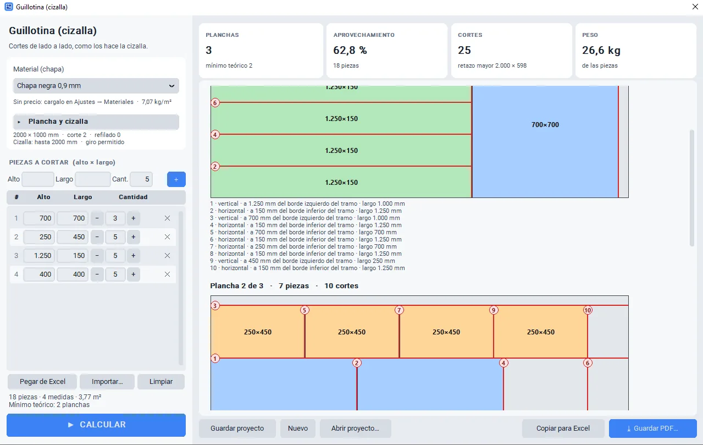Viewport: 703px width, 445px height.
Task: Increase quantity of 1.250×150 pieces
Action: (133, 256)
